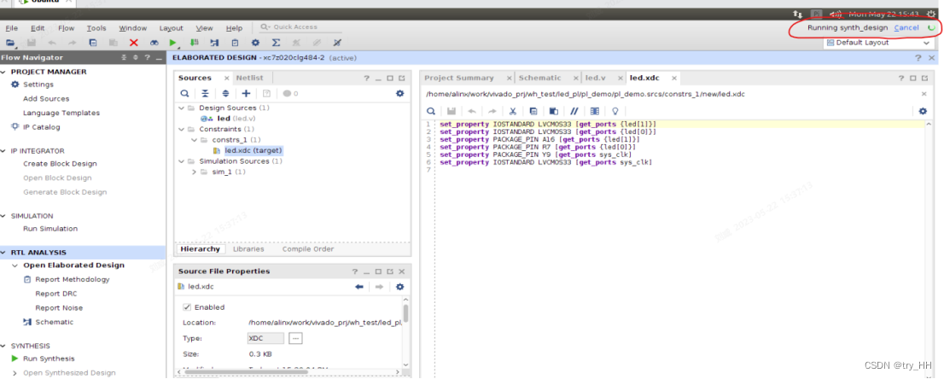This screenshot has width=944, height=379.
Task: Click the paste icon in editor toolbar
Action: 554,112
